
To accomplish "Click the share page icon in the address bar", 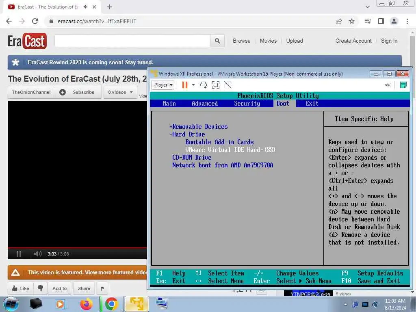I will [339, 21].
